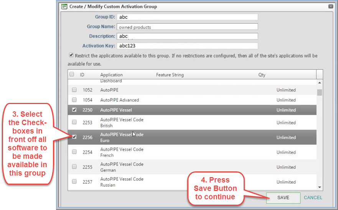Image resolution: width=338 pixels, height=210 pixels.
Task: Check the Vessel Code British 2253 checkbox
Action: [74, 122]
